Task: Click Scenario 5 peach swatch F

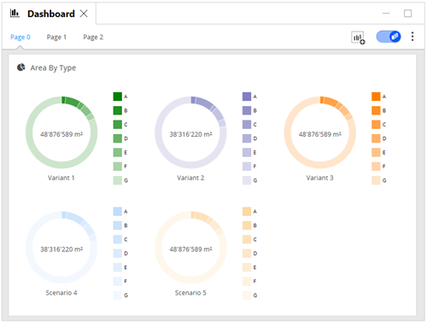Action: [x=247, y=281]
